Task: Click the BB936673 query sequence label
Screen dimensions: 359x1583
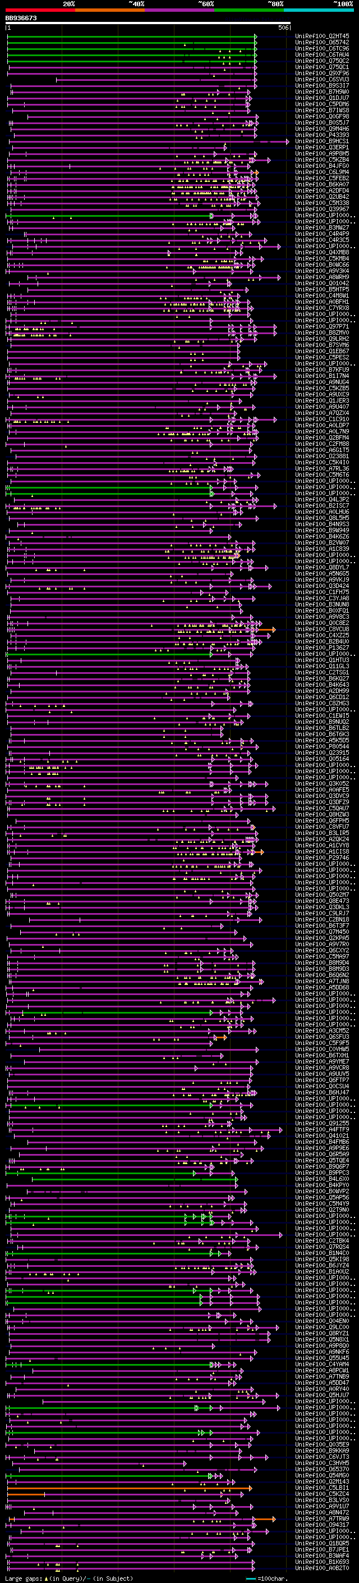Action: point(21,19)
